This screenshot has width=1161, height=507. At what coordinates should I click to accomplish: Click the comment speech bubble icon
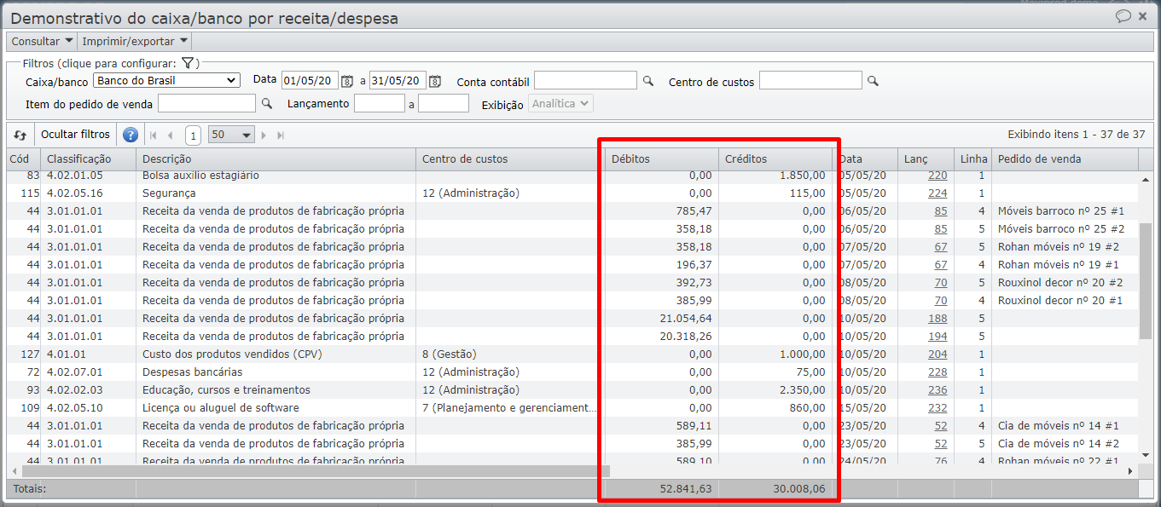[1123, 16]
